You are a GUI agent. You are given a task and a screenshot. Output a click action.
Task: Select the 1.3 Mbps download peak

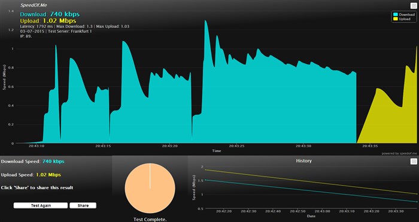click(205, 20)
